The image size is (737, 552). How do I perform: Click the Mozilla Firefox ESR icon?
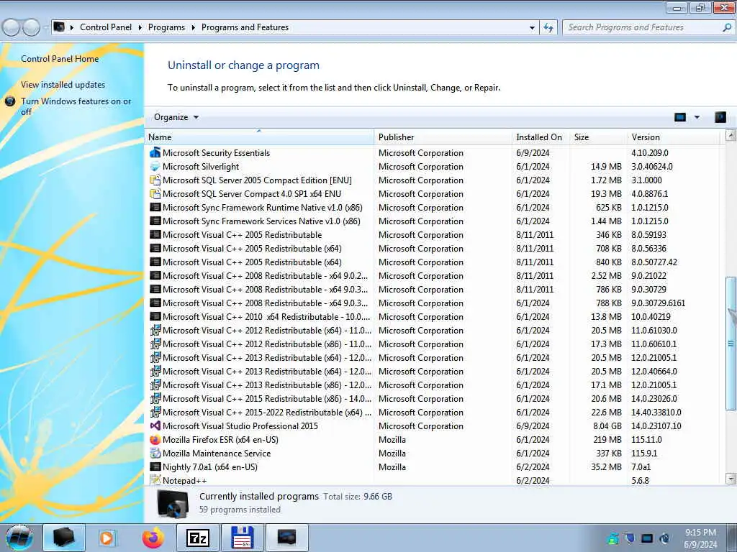tap(155, 439)
